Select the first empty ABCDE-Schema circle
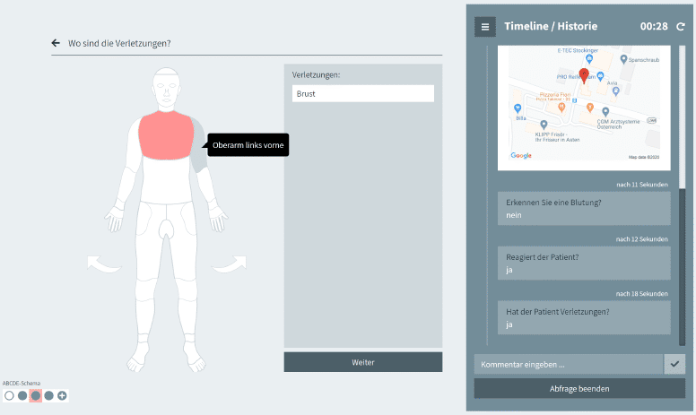The image size is (696, 415). 9,395
